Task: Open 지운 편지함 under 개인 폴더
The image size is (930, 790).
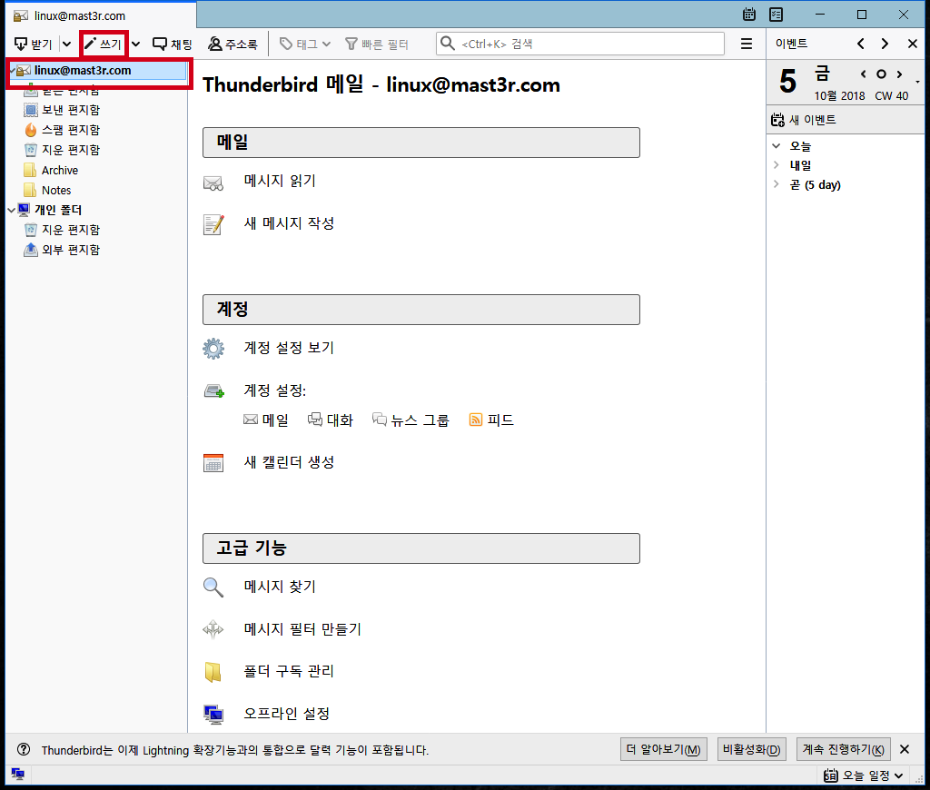Action: [71, 230]
